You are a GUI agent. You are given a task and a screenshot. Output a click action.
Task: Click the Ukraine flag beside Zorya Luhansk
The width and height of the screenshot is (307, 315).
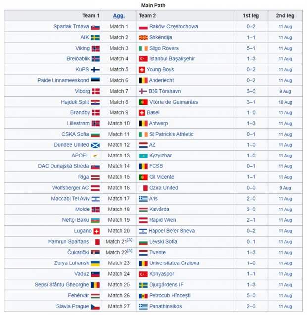point(95,263)
